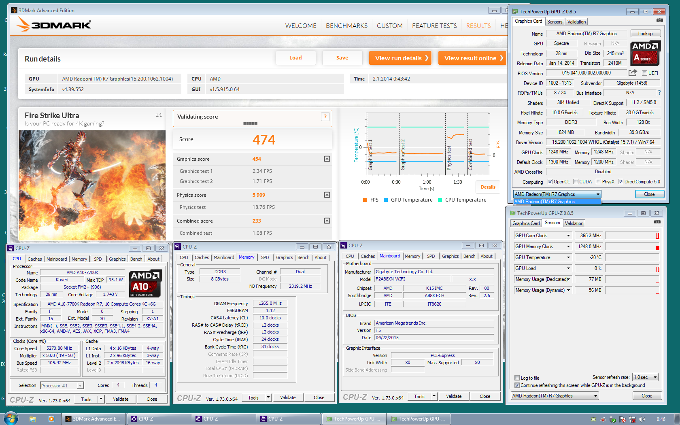
Task: Click the Validating score help question icon
Action: pos(325,117)
